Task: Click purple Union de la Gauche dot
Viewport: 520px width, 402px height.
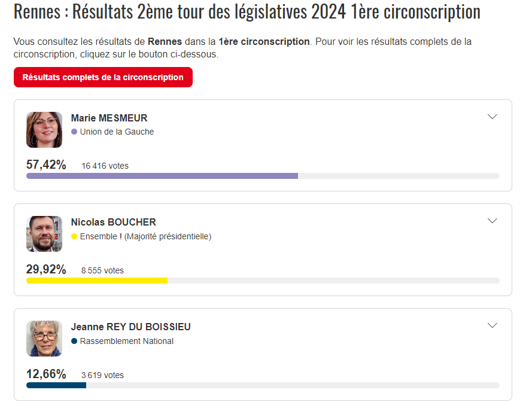Action: click(74, 132)
